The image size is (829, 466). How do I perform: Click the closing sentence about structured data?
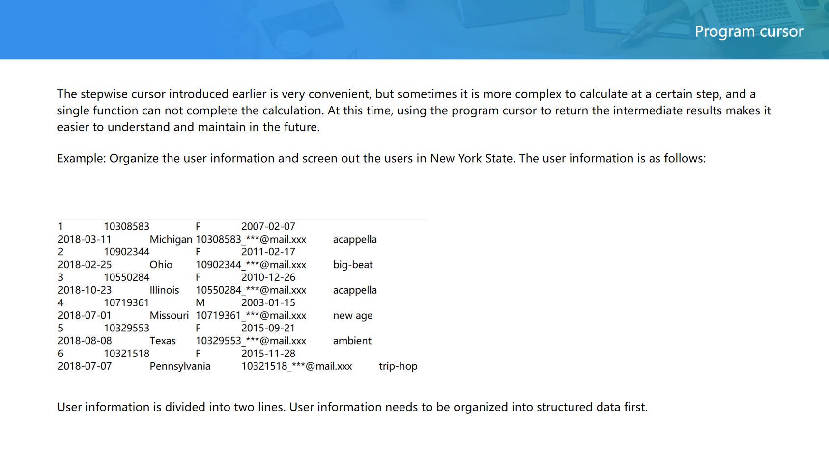352,407
